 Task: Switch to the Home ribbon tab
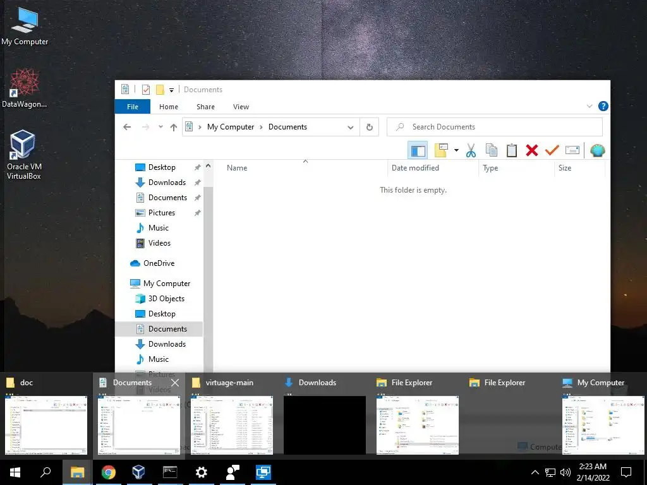168,107
